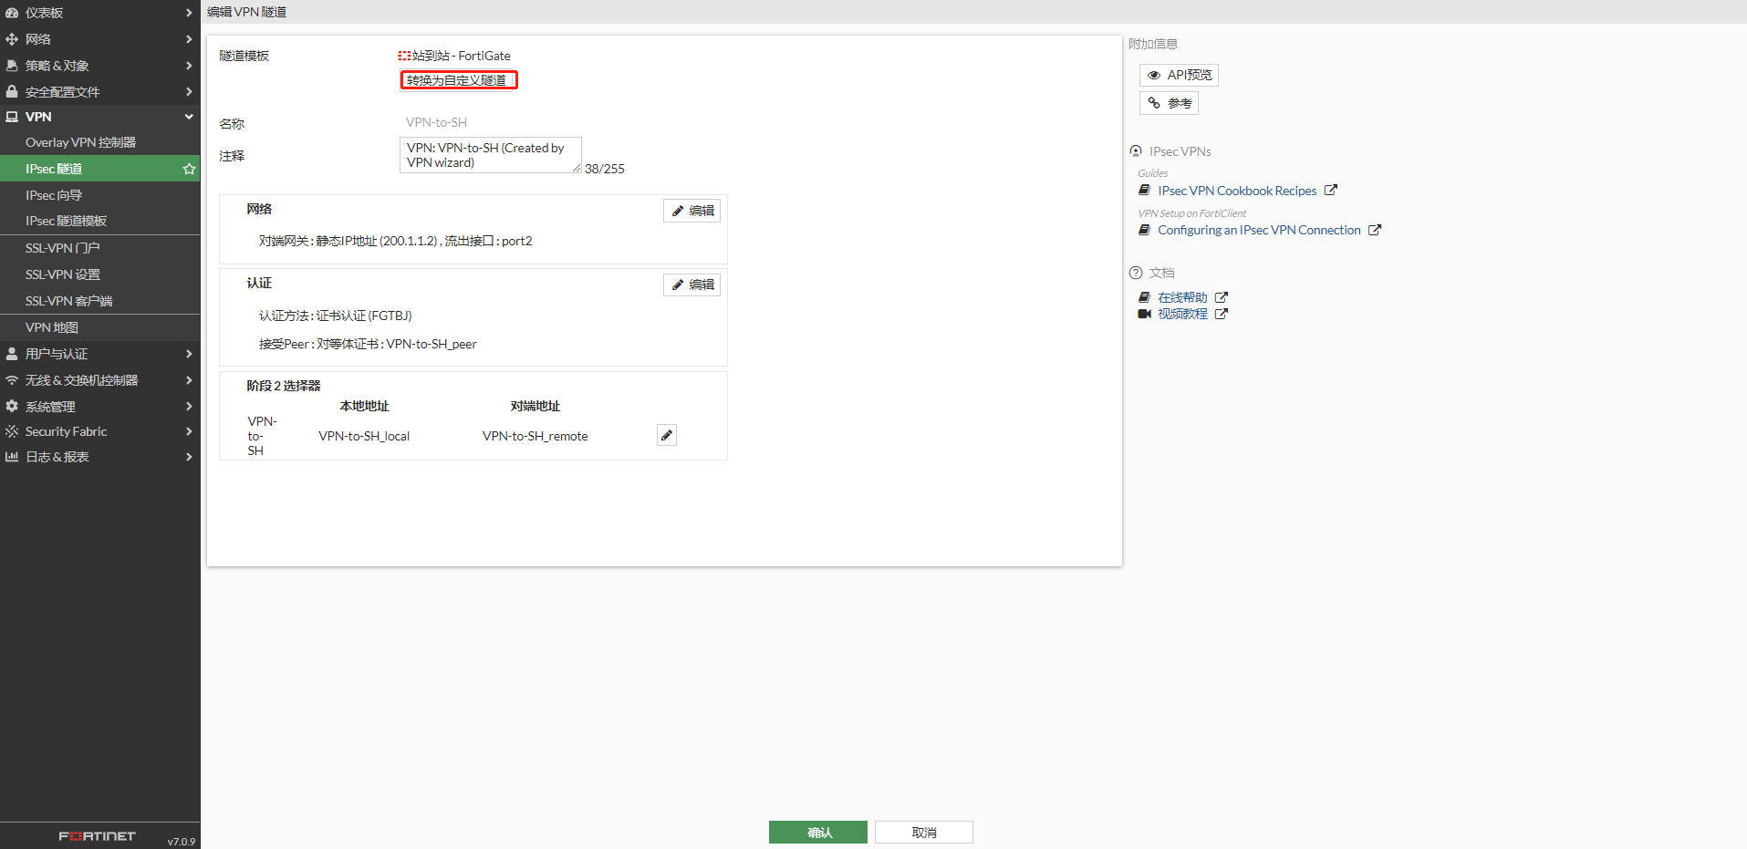Image resolution: width=1747 pixels, height=849 pixels.
Task: Click the video icon next to 视频教程
Action: [x=1144, y=314]
